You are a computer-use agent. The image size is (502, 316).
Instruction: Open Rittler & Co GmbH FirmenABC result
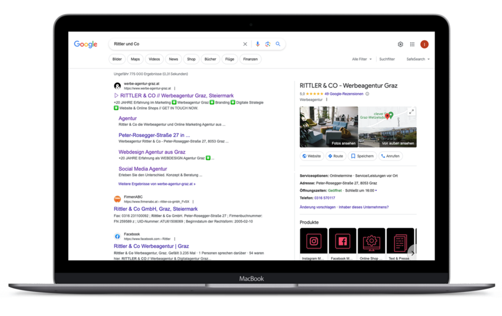(156, 209)
